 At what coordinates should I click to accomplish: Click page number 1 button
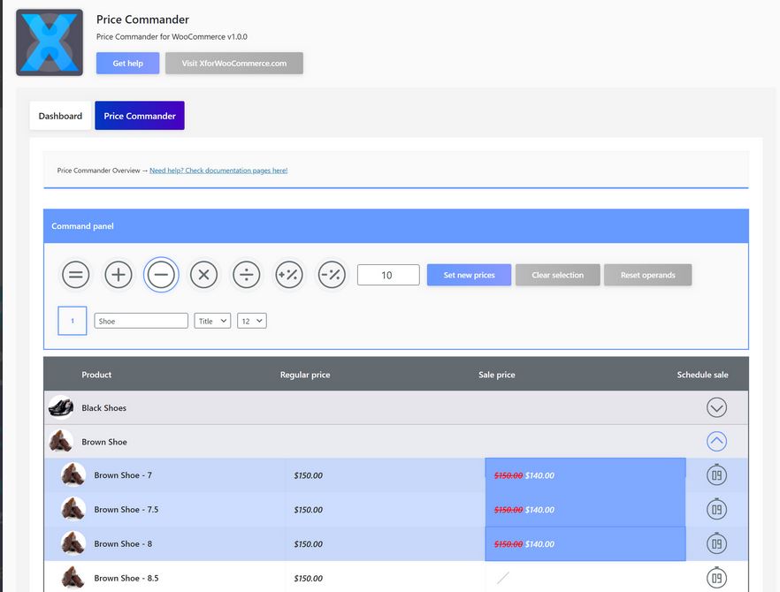[73, 321]
